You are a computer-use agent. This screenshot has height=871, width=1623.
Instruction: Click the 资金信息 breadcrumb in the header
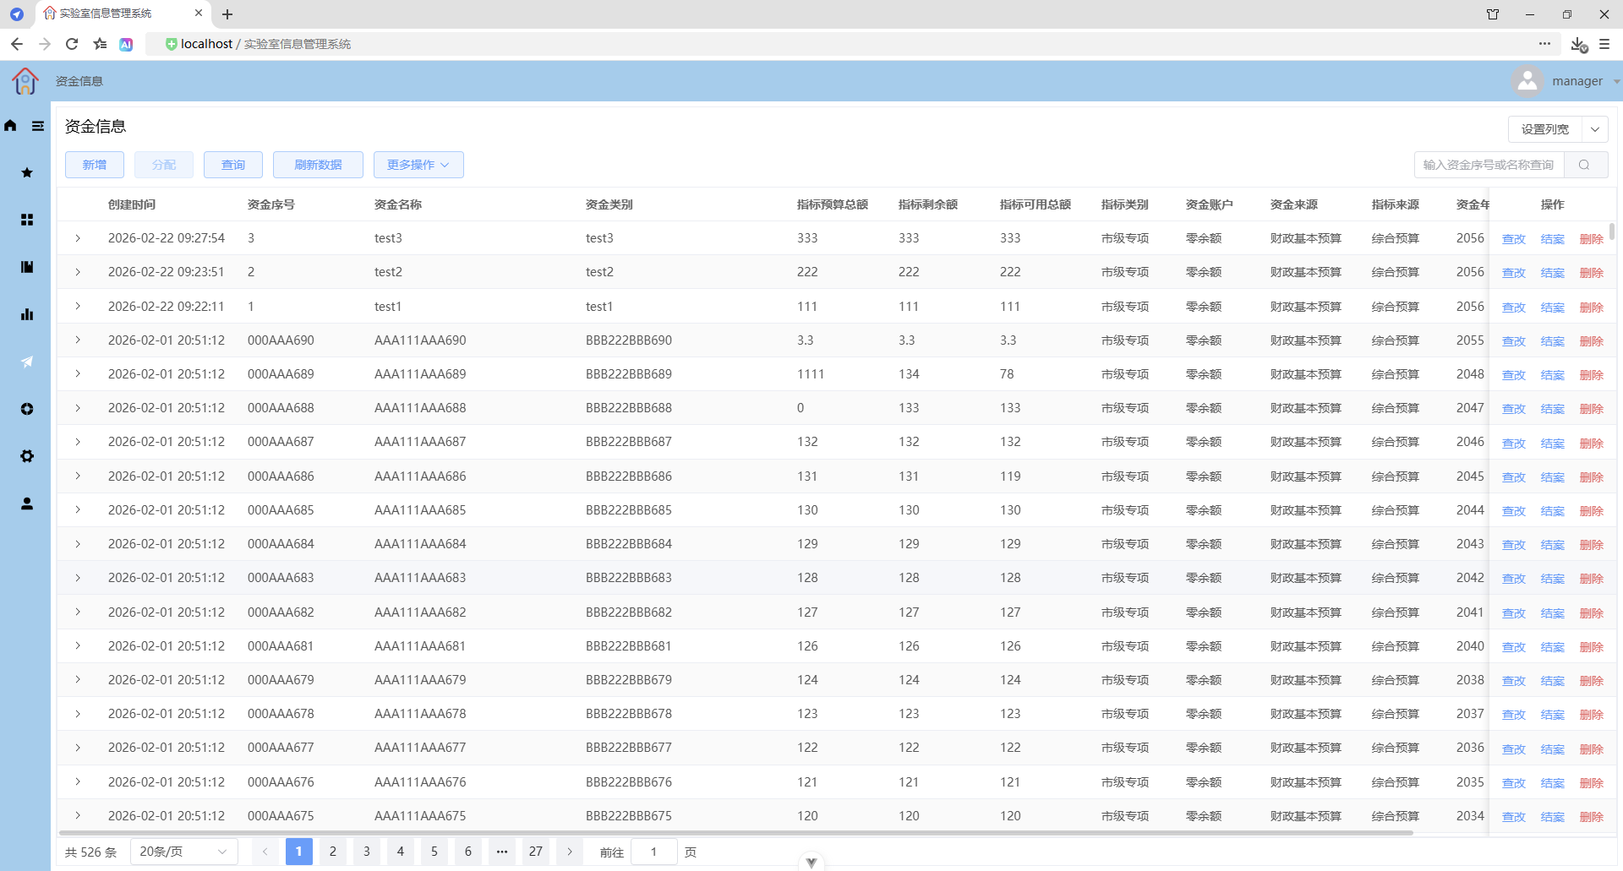[79, 81]
